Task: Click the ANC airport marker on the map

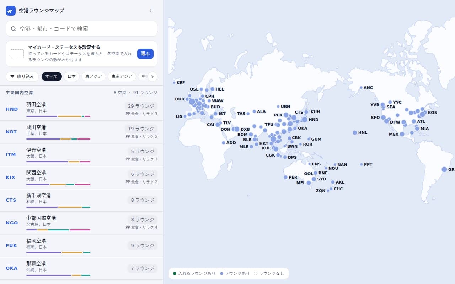Action: 361,88
